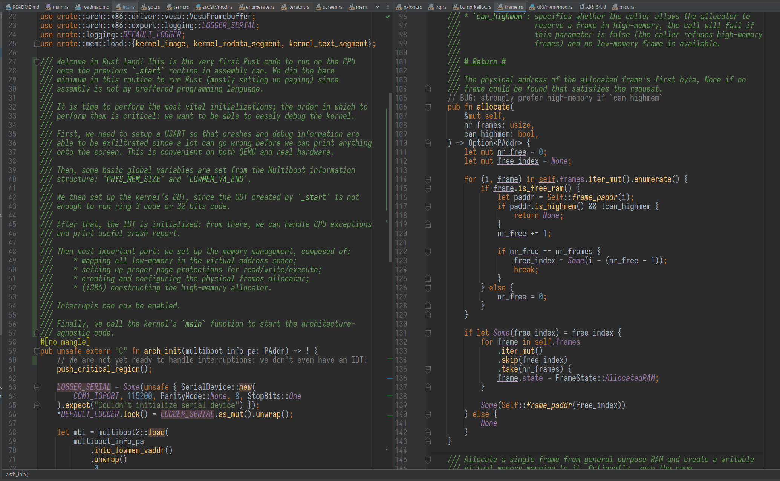The width and height of the screenshot is (780, 481).
Task: Collapse doc comment fold at line 27
Action: [x=37, y=62]
